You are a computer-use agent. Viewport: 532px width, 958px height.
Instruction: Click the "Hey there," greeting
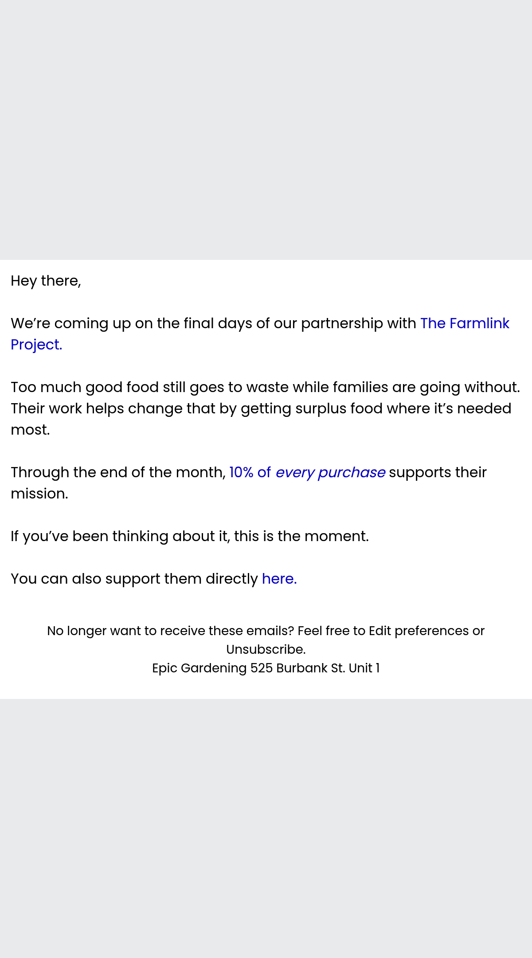[46, 281]
